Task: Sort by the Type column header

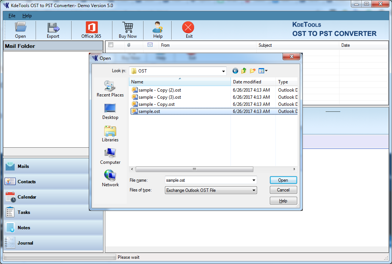Action: pyautogui.click(x=286, y=82)
